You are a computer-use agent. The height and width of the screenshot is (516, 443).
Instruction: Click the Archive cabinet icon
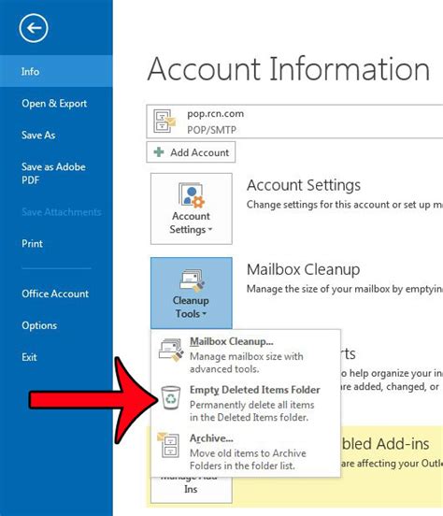click(x=169, y=445)
